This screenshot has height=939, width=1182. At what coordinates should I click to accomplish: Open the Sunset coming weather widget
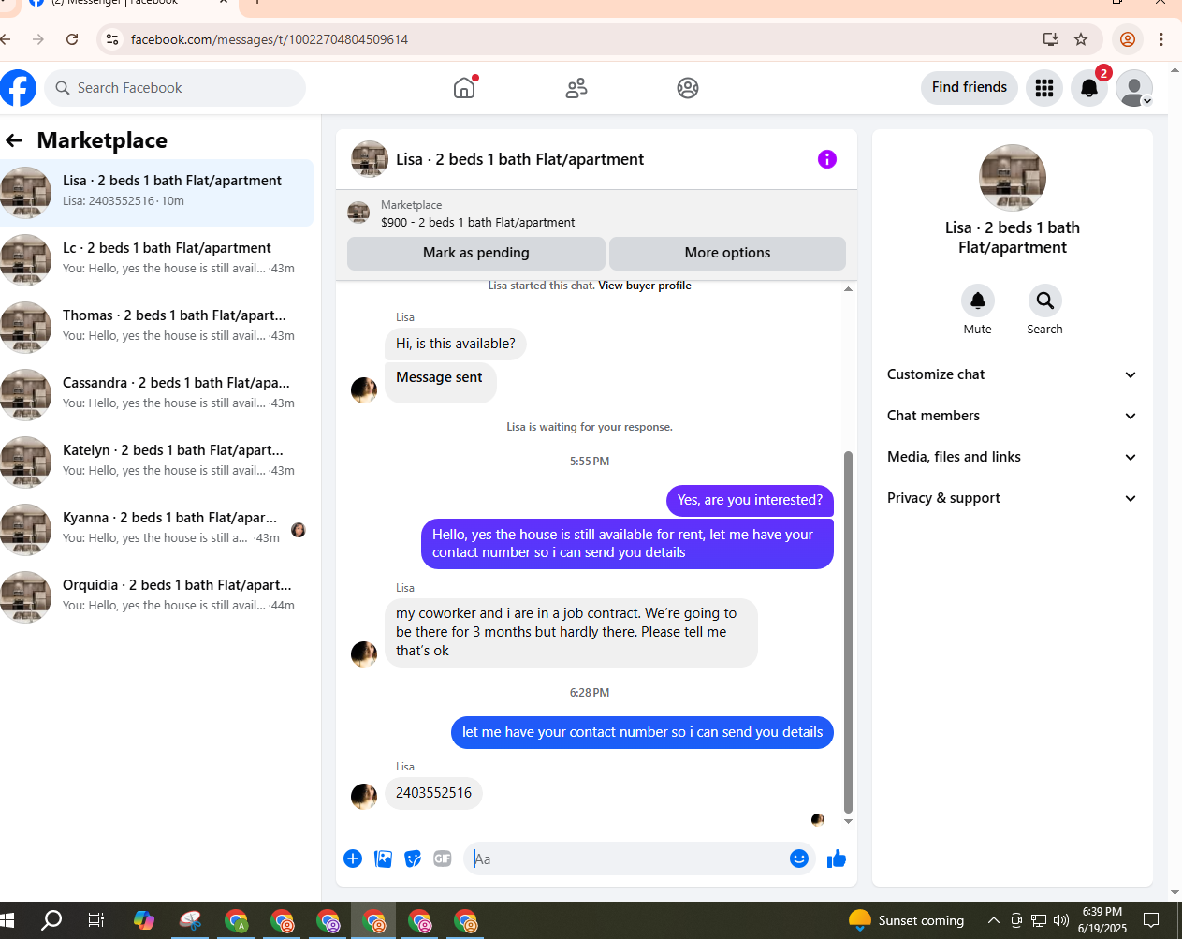pyautogui.click(x=906, y=920)
